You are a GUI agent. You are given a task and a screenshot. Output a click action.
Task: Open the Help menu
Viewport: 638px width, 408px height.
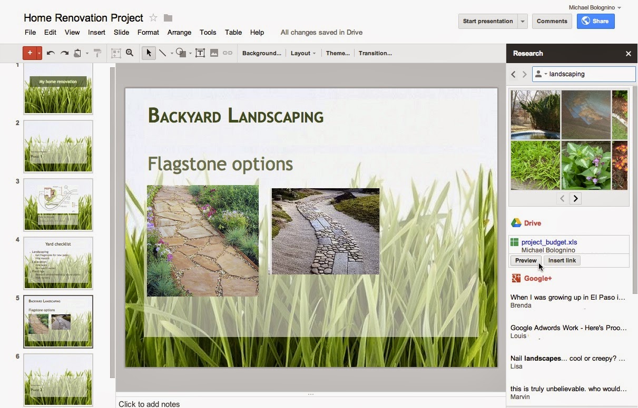click(x=257, y=32)
